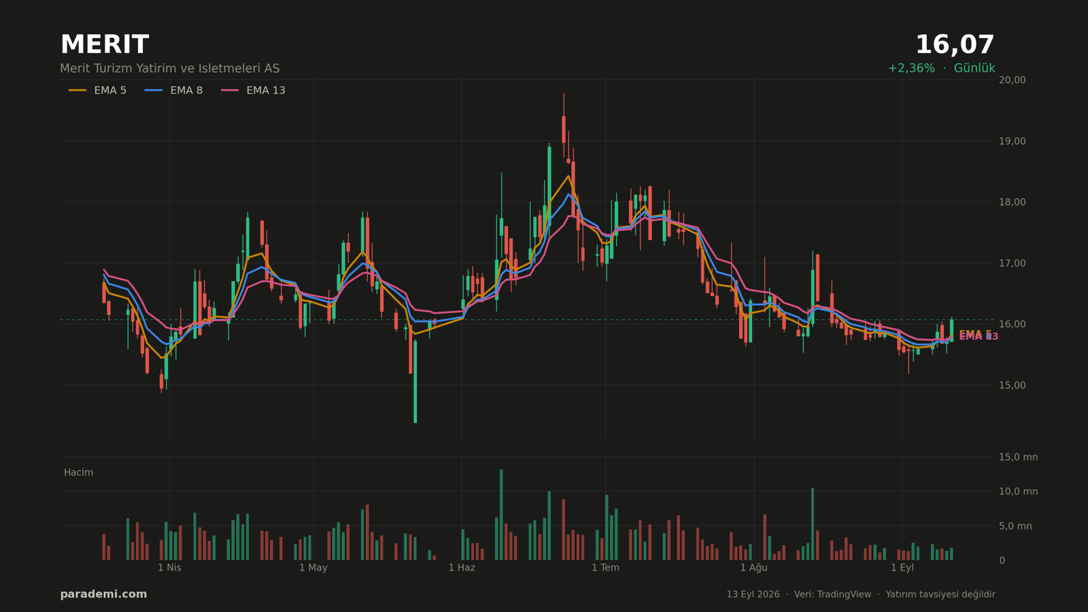Click the '1 Eyl' date axis label

[902, 568]
